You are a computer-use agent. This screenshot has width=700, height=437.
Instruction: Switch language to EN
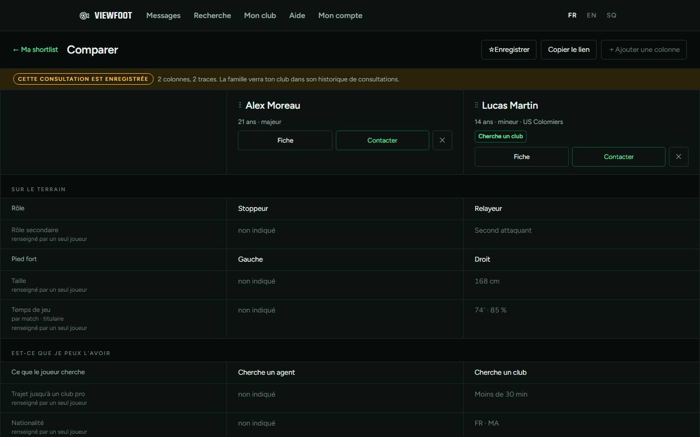click(x=592, y=15)
